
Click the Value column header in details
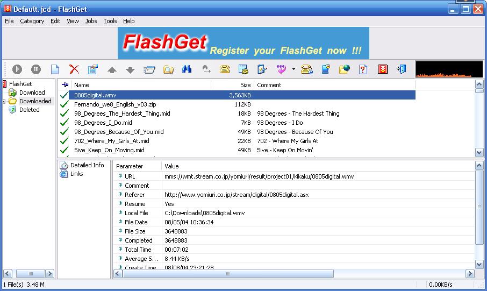(x=318, y=166)
